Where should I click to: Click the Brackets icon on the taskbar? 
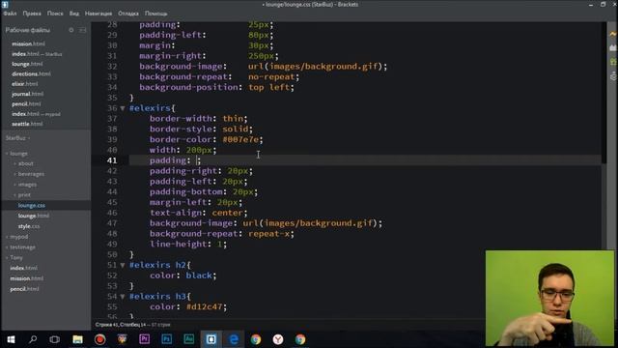pyautogui.click(x=211, y=339)
